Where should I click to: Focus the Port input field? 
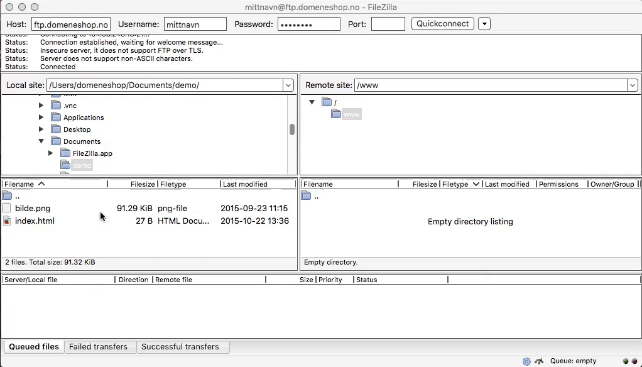point(388,24)
